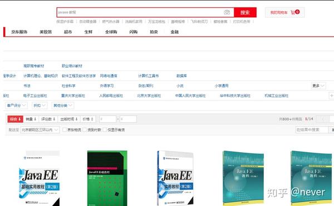The height and width of the screenshot is (206, 334).
Task: Click previous page arrow beside 1/14
Action: coord(323,119)
